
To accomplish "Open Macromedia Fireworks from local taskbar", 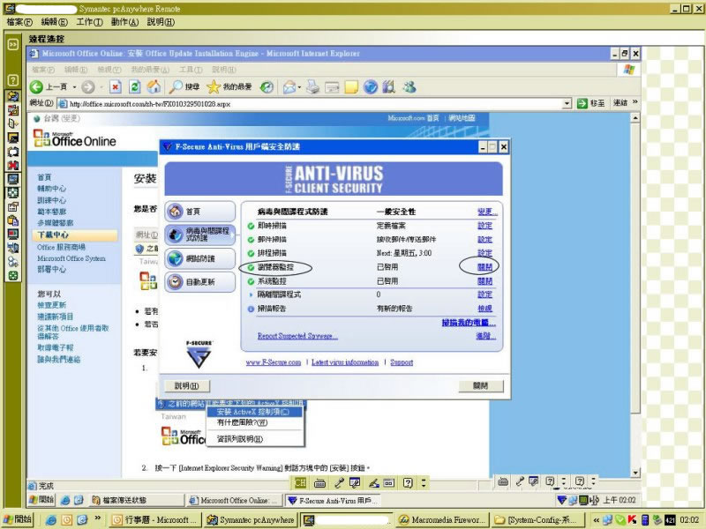I will coord(442,520).
